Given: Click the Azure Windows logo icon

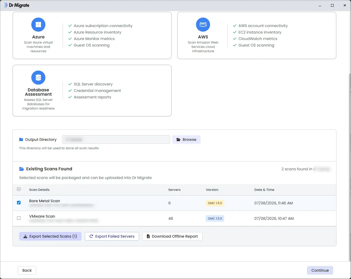Looking at the screenshot, I should click(38, 25).
